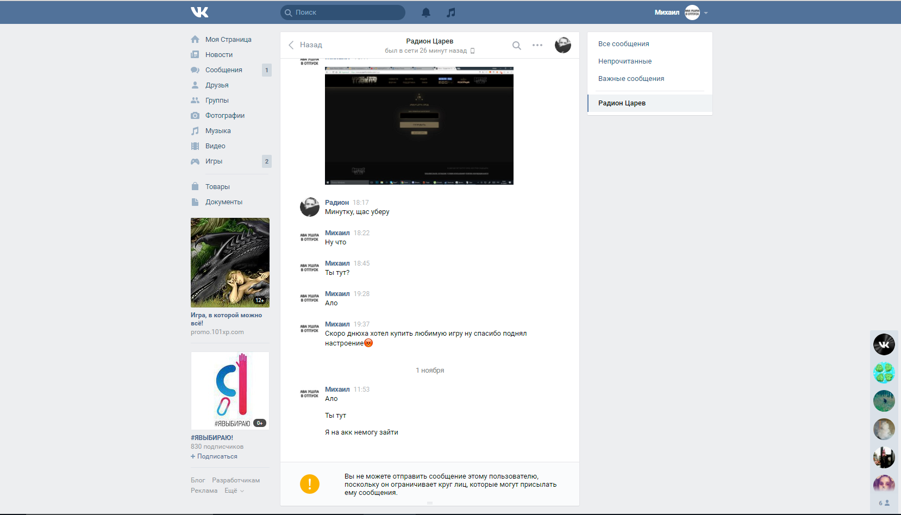Open the VK logo chat head in quick chat bar

(884, 344)
